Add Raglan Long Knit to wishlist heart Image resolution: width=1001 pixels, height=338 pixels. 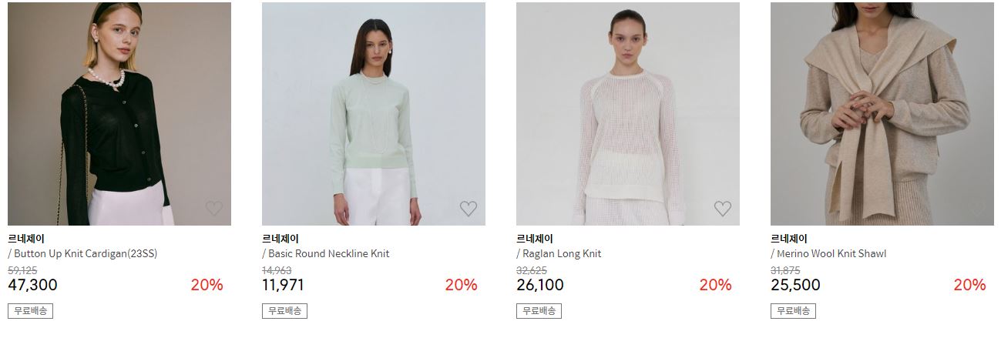coord(723,209)
